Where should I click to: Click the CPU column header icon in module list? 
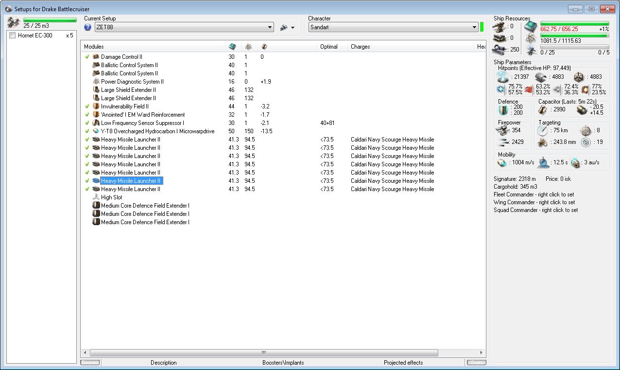coord(233,47)
